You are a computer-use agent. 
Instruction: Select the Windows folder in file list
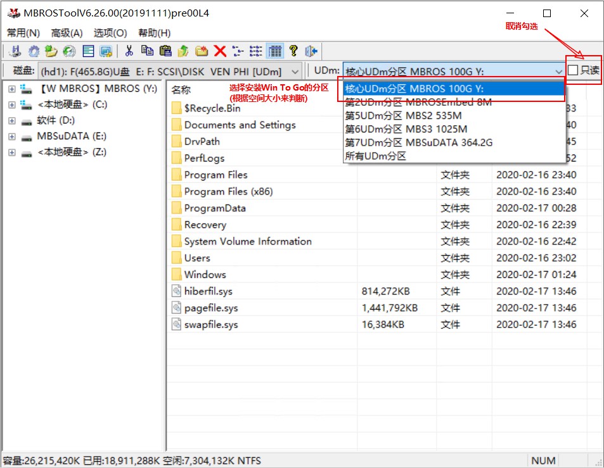tap(205, 274)
